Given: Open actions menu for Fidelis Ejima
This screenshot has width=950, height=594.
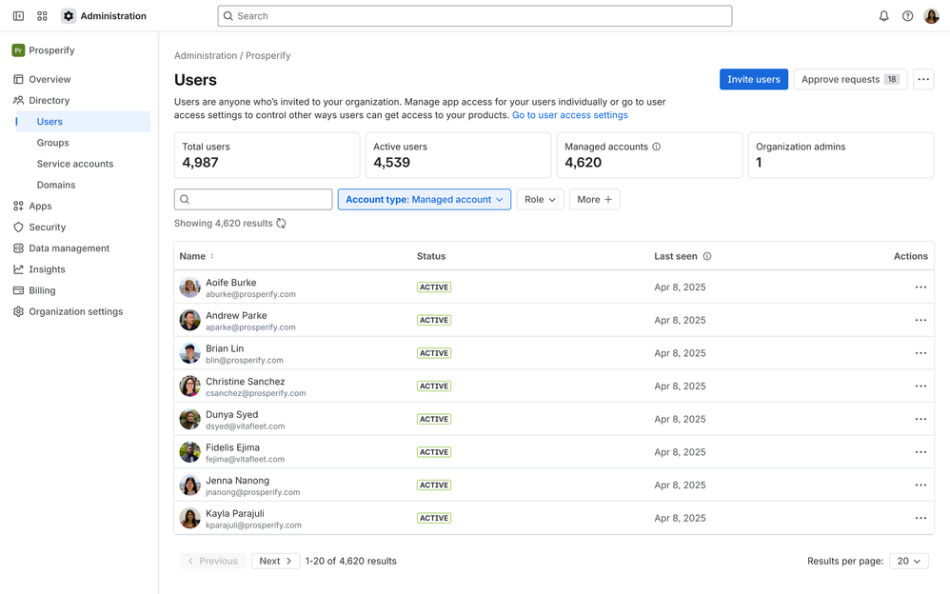Looking at the screenshot, I should point(920,452).
